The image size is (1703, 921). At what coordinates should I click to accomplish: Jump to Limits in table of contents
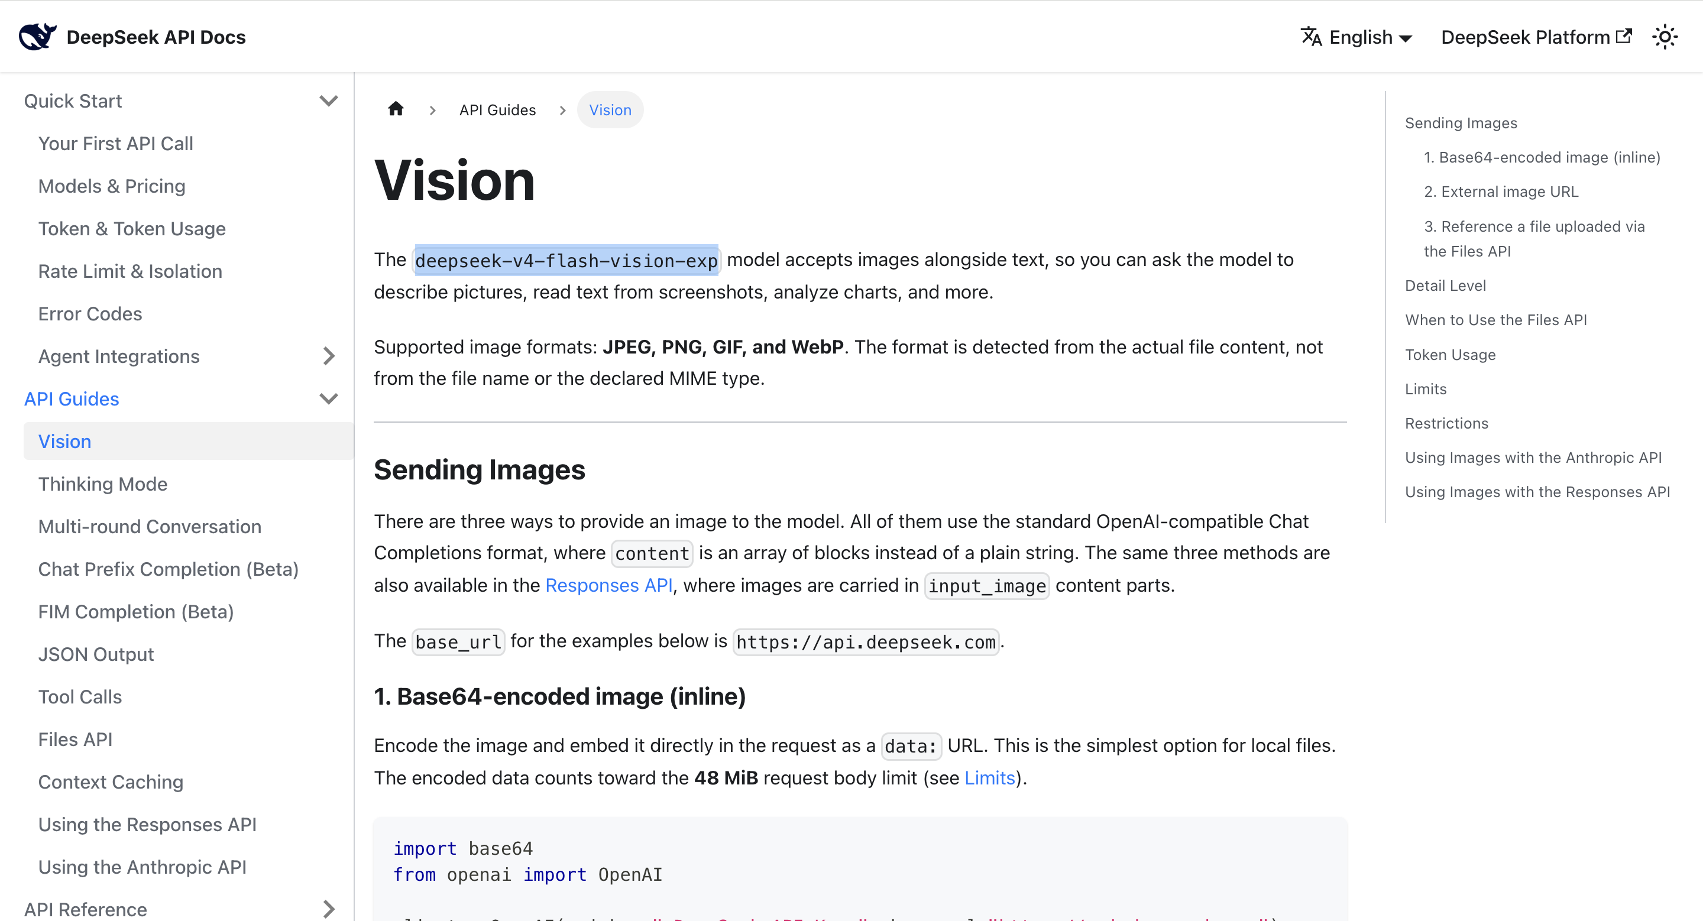[x=1425, y=389]
